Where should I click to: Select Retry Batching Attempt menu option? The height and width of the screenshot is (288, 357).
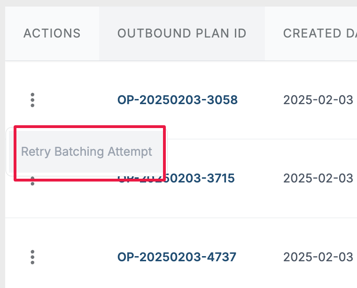(87, 152)
